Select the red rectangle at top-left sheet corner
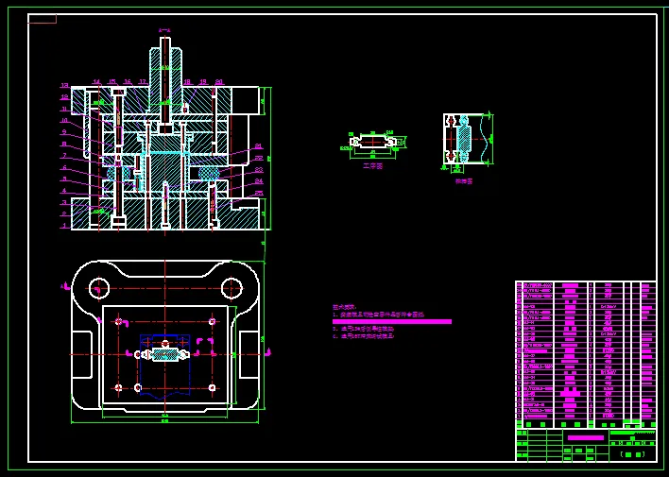Screen dimensions: 669x477 coord(43,19)
